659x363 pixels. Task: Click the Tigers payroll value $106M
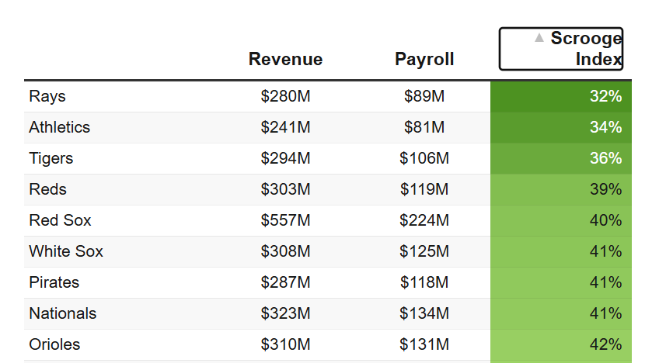(x=424, y=159)
